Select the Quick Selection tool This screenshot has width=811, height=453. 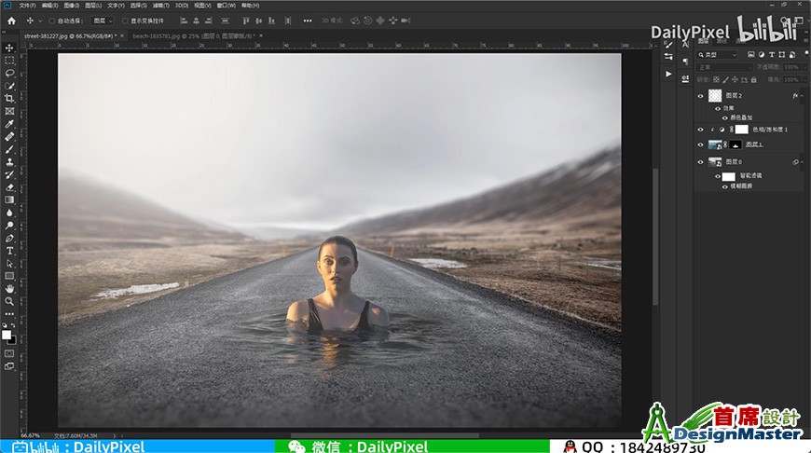[x=9, y=86]
